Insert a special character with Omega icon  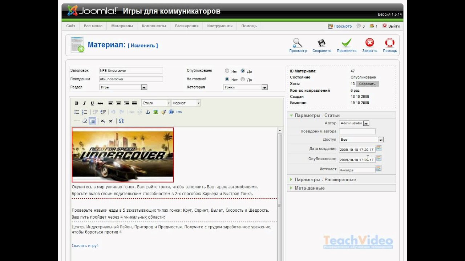[121, 121]
